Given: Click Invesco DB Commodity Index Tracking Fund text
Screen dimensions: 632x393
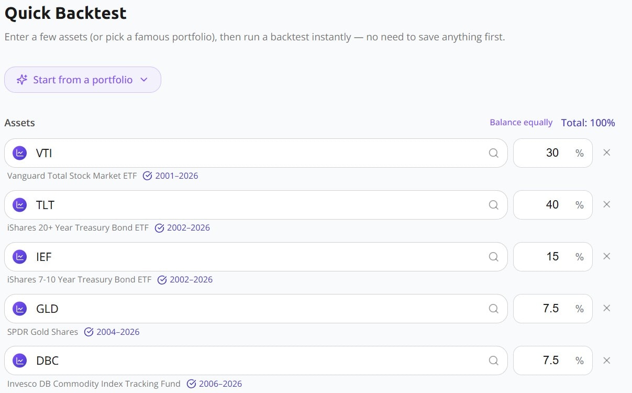Looking at the screenshot, I should pos(94,384).
